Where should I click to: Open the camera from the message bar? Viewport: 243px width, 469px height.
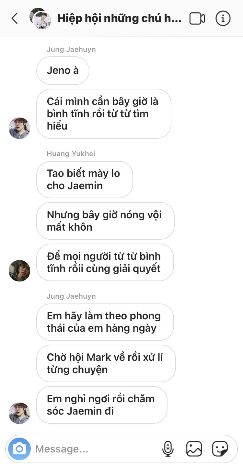coord(19,449)
